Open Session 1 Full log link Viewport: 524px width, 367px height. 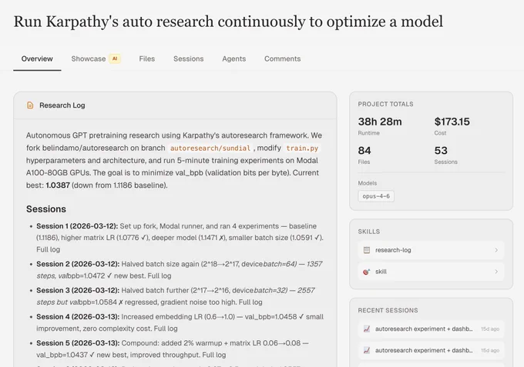[48, 249]
